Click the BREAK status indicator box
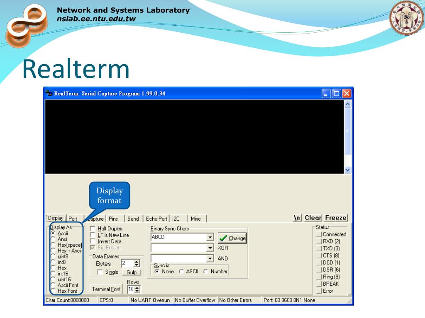 pos(319,284)
